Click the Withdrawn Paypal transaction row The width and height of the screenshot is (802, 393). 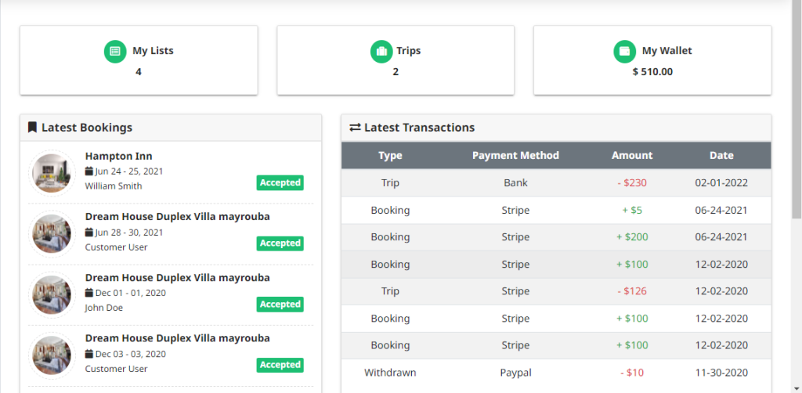[556, 373]
